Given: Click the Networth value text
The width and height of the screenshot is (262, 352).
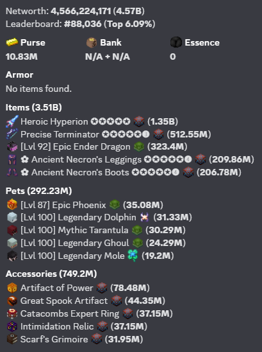Looking at the screenshot, I should tap(97, 11).
